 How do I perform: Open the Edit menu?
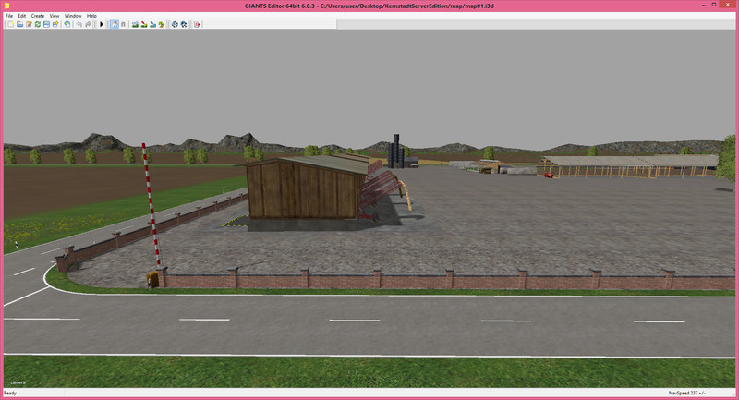pyautogui.click(x=21, y=16)
